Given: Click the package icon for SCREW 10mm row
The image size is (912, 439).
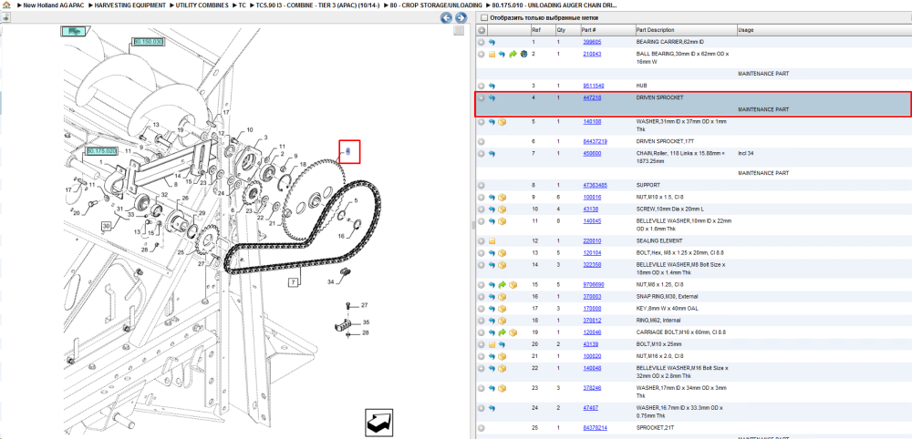Looking at the screenshot, I should (502, 209).
